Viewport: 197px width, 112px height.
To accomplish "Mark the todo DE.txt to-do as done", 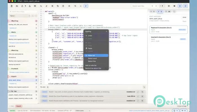I will (x=138, y=96).
